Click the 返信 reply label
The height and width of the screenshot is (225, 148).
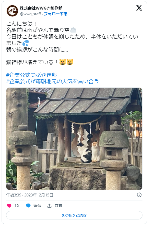(37, 206)
